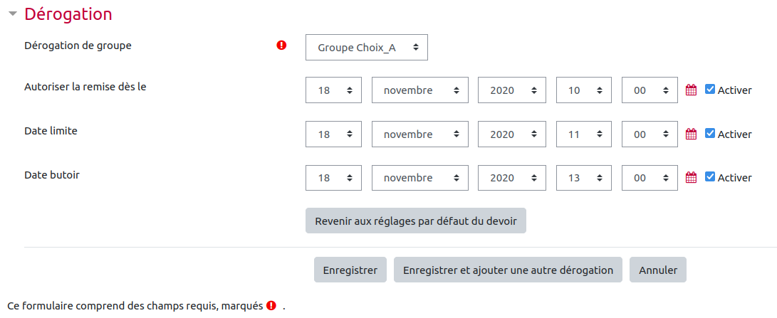Screen dimensions: 777x318
Task: Disable Activer for Autoriser la remise
Action: [709, 90]
